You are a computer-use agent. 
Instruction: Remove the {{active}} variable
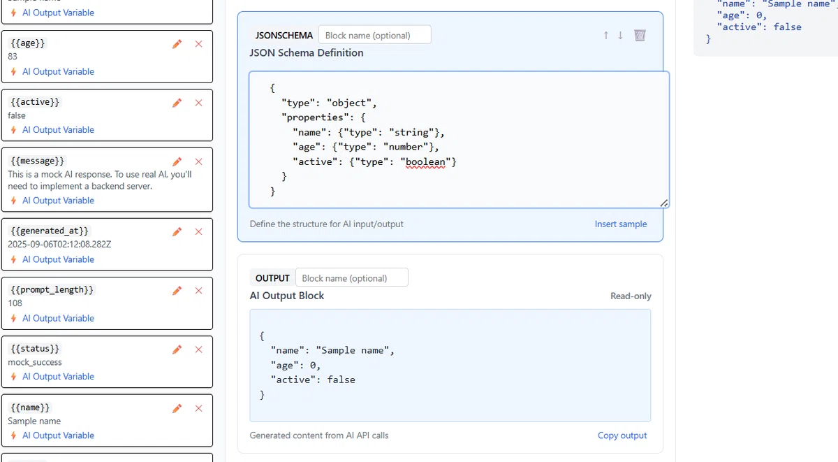[198, 103]
